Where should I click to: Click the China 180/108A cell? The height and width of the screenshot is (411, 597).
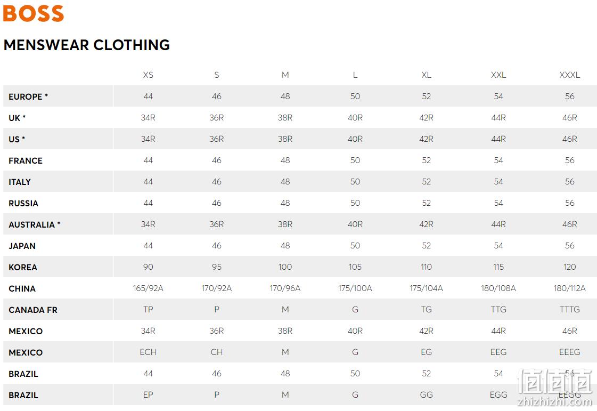click(x=498, y=288)
